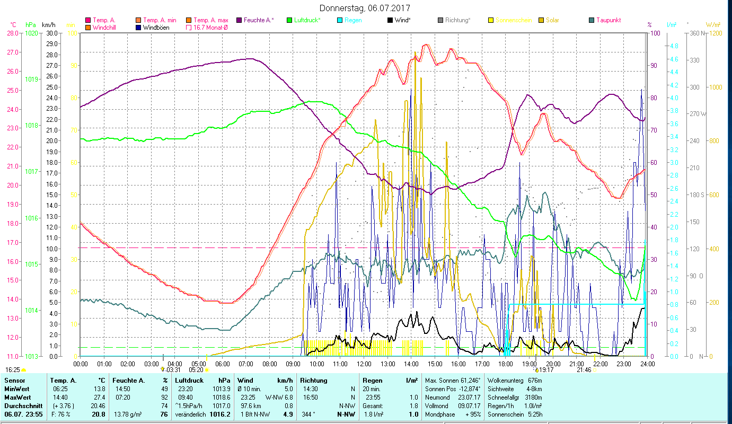
Task: Click the Wolkenunterg 676m entry
Action: coord(514,381)
